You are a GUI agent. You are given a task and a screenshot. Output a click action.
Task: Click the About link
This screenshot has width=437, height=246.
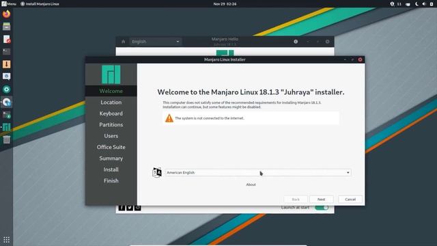point(251,184)
